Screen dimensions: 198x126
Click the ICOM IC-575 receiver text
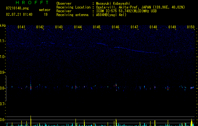126,11
